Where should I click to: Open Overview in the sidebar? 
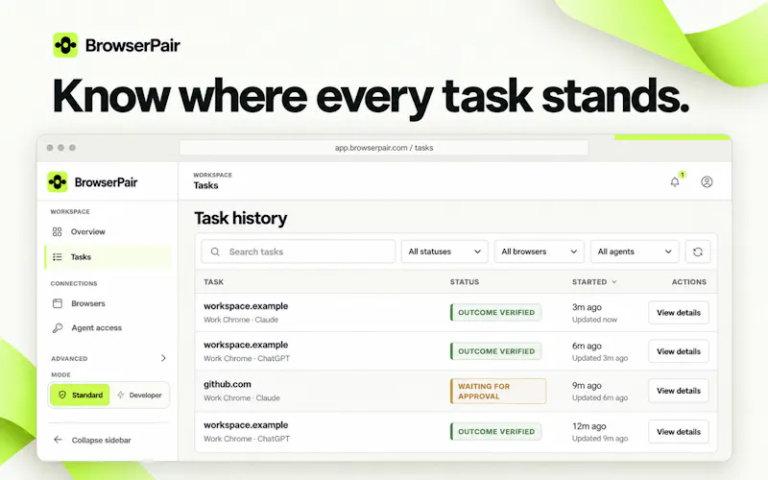(108, 231)
